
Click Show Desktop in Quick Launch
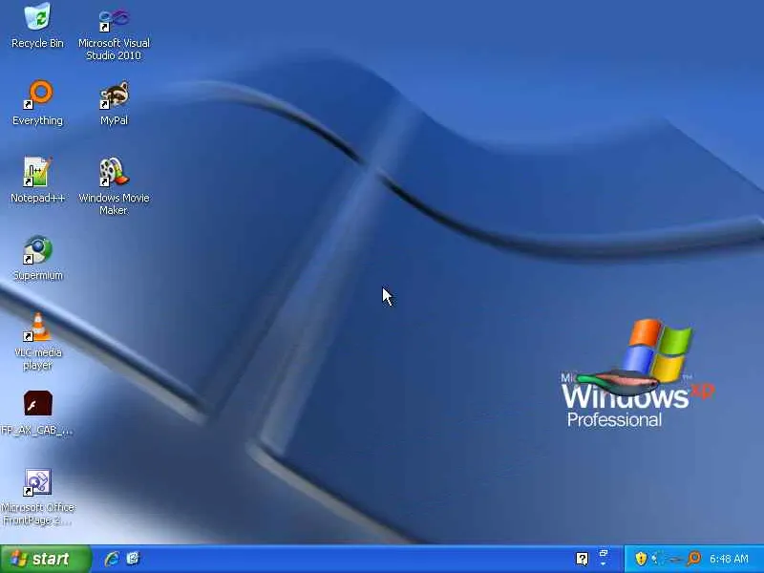[x=133, y=559]
